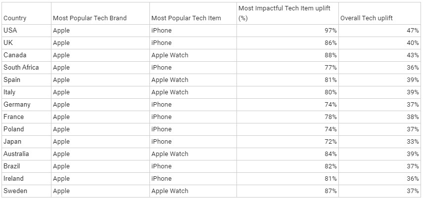Select the 43% overall uplift for Canada
Image resolution: width=423 pixels, height=198 pixels.
[413, 55]
